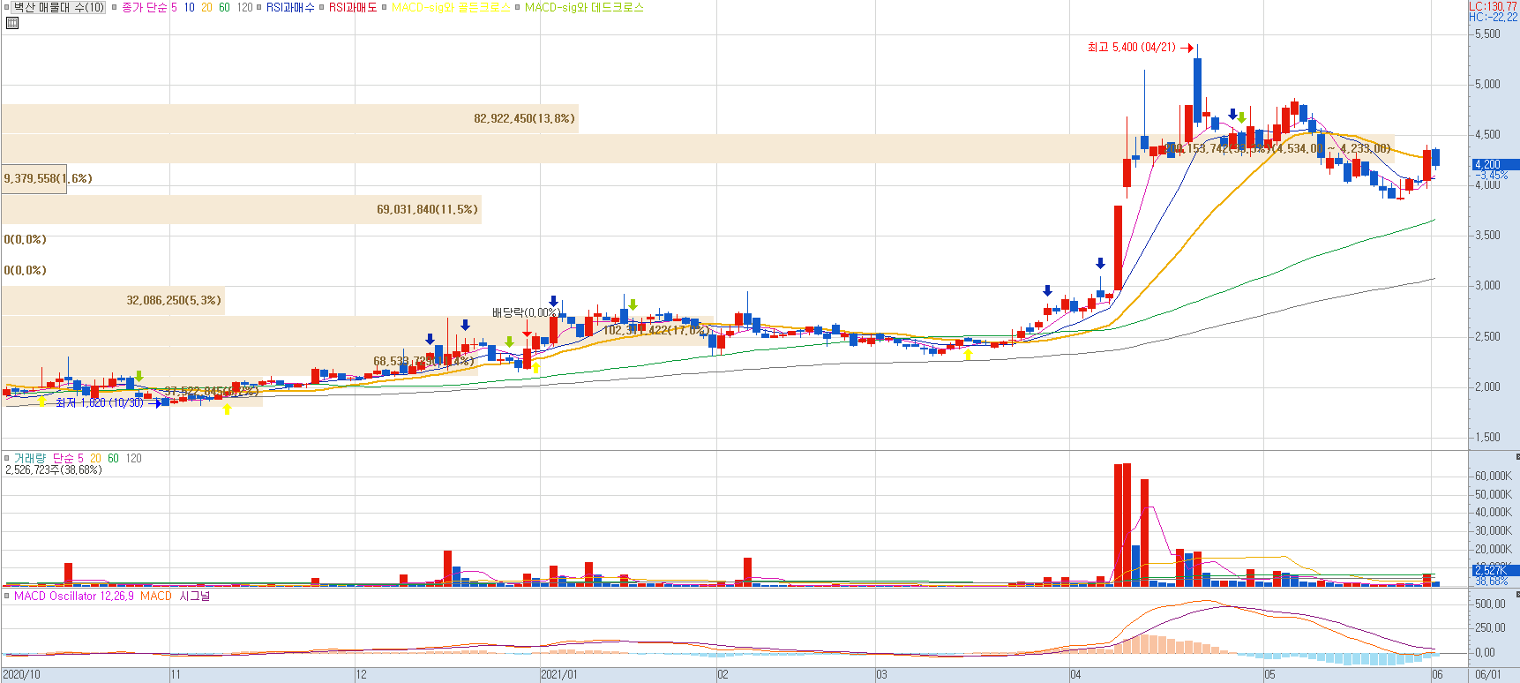
Task: Click the -3.45% change readout on price axis
Action: pyautogui.click(x=1492, y=175)
